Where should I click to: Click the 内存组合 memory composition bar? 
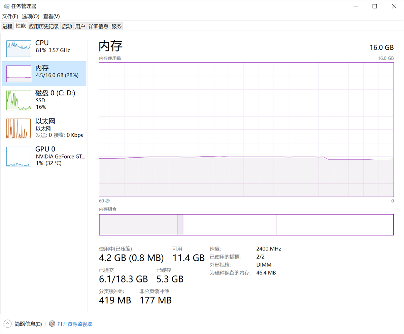point(246,225)
